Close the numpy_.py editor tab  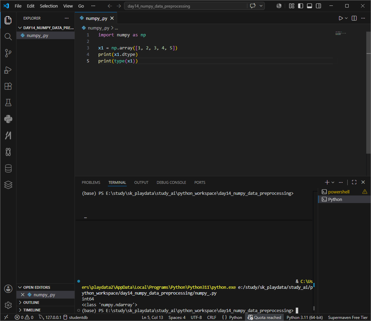[112, 18]
